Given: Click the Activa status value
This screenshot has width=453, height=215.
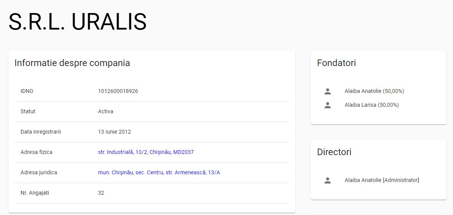Looking at the screenshot, I should pos(105,111).
